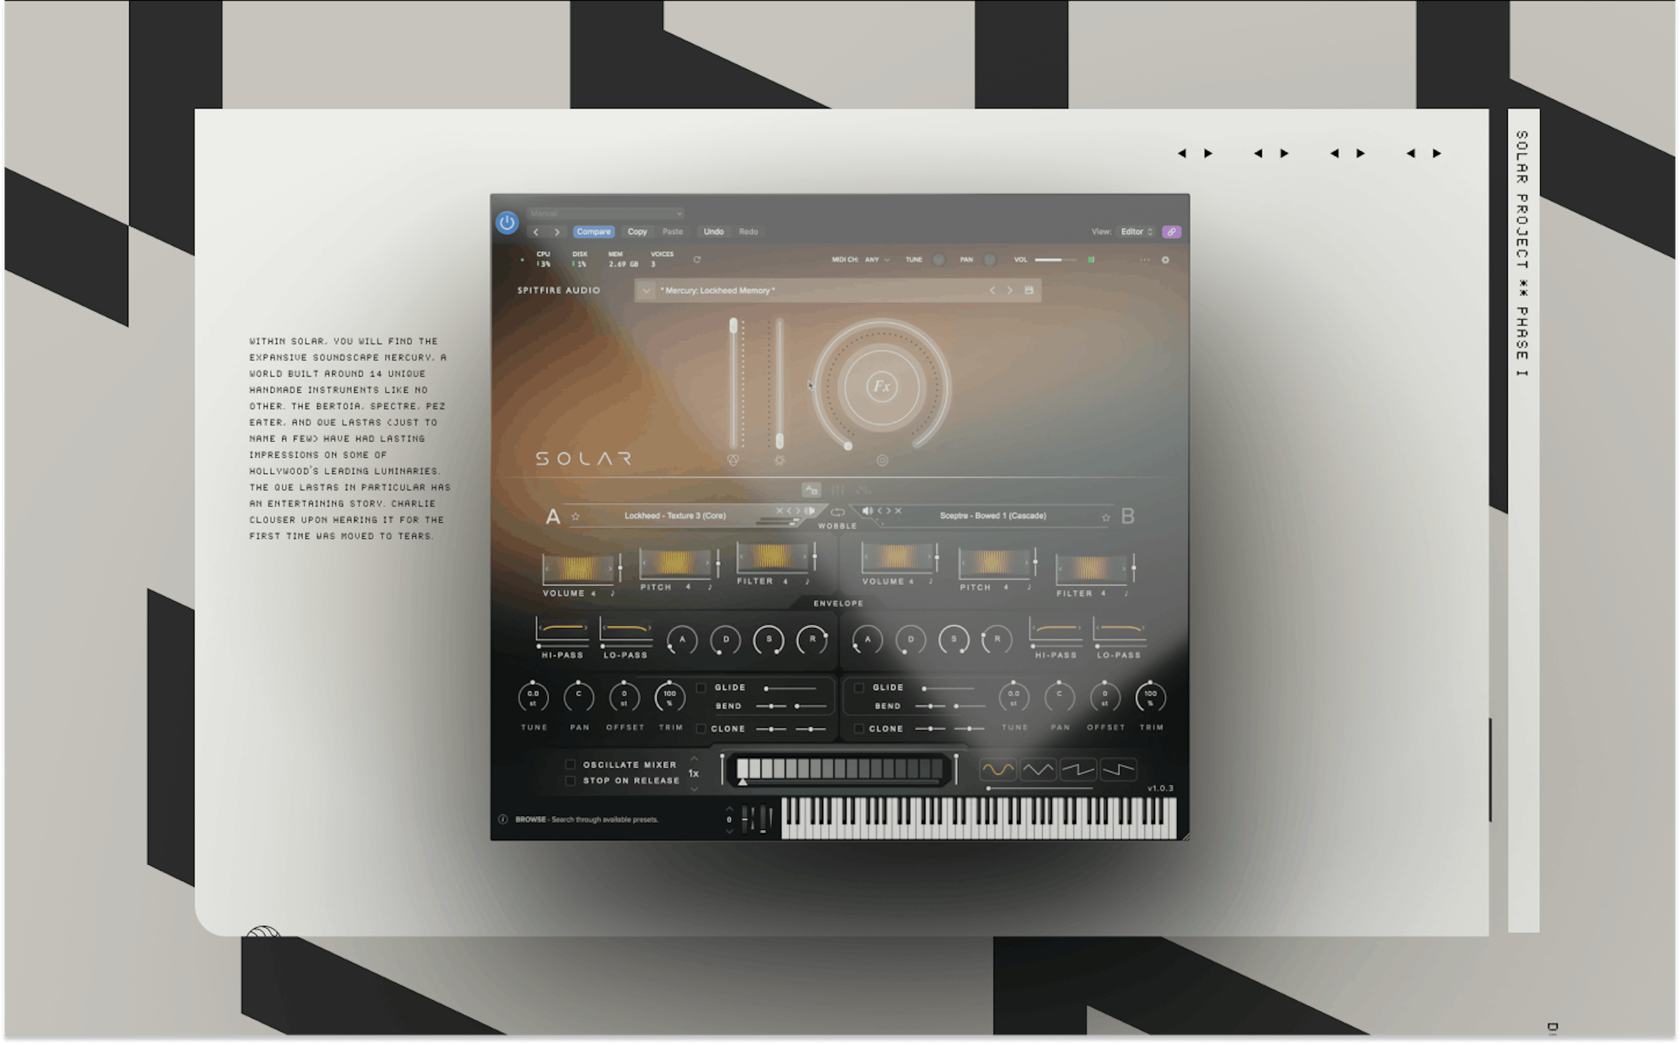Lower keyboard octave with down arrow
Screen dimensions: 1680x1045
[x=729, y=831]
